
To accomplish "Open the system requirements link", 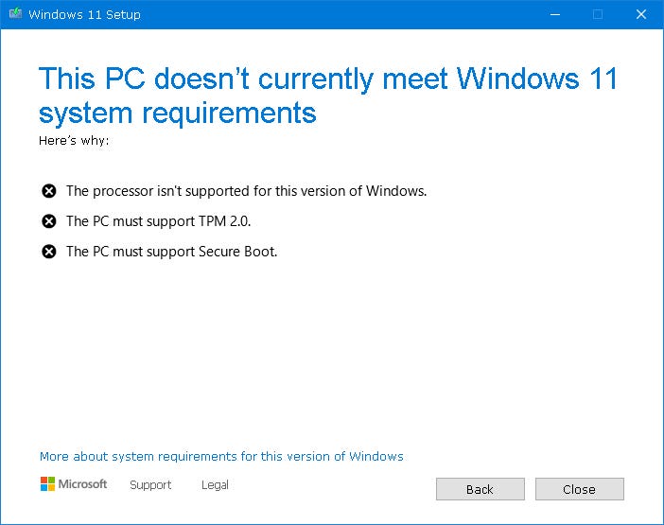I will (x=221, y=456).
